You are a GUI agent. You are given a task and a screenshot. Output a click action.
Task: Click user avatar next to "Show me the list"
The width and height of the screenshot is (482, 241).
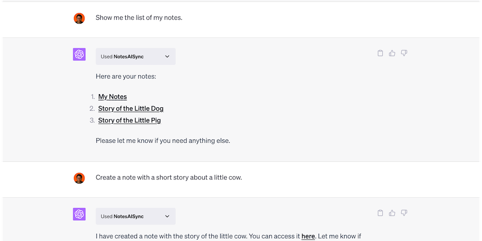(79, 18)
